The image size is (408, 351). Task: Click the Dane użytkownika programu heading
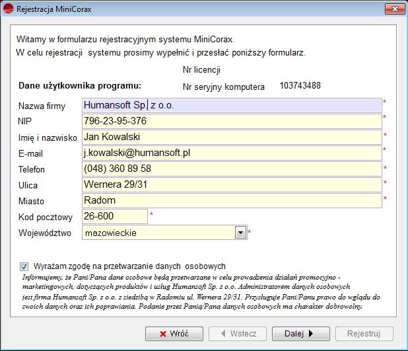click(80, 86)
